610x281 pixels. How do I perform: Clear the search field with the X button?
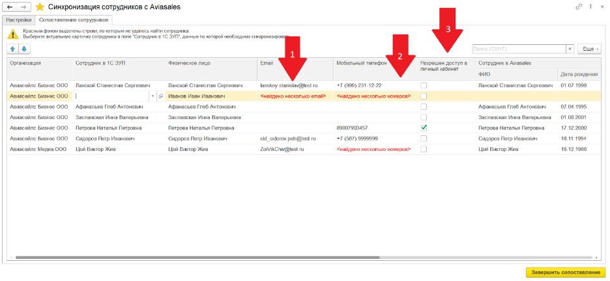click(x=570, y=48)
